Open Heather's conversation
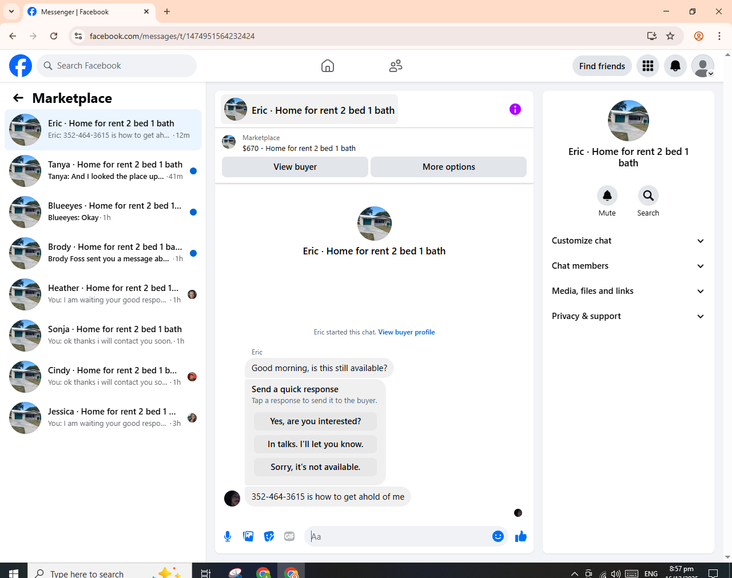 pyautogui.click(x=103, y=294)
